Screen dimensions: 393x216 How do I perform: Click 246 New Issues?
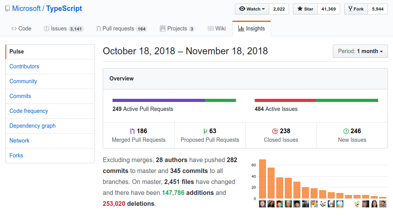[352, 135]
